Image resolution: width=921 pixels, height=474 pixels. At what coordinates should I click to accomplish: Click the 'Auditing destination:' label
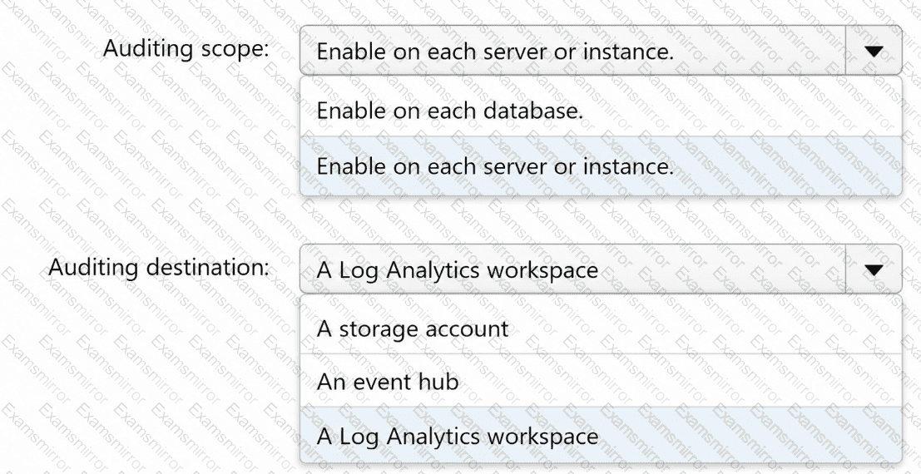click(x=159, y=267)
